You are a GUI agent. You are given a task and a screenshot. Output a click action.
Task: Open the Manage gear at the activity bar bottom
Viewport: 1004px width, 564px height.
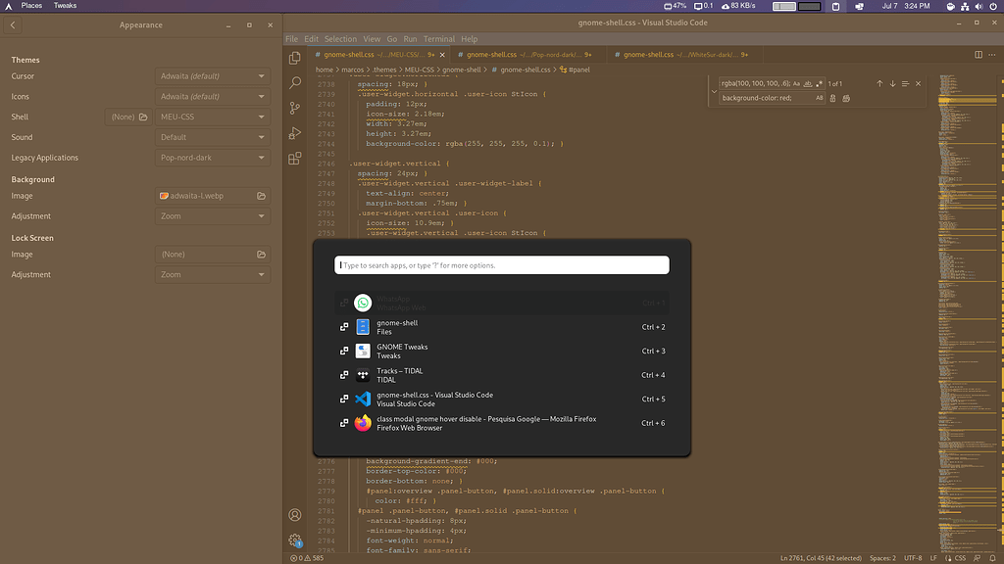tap(294, 540)
